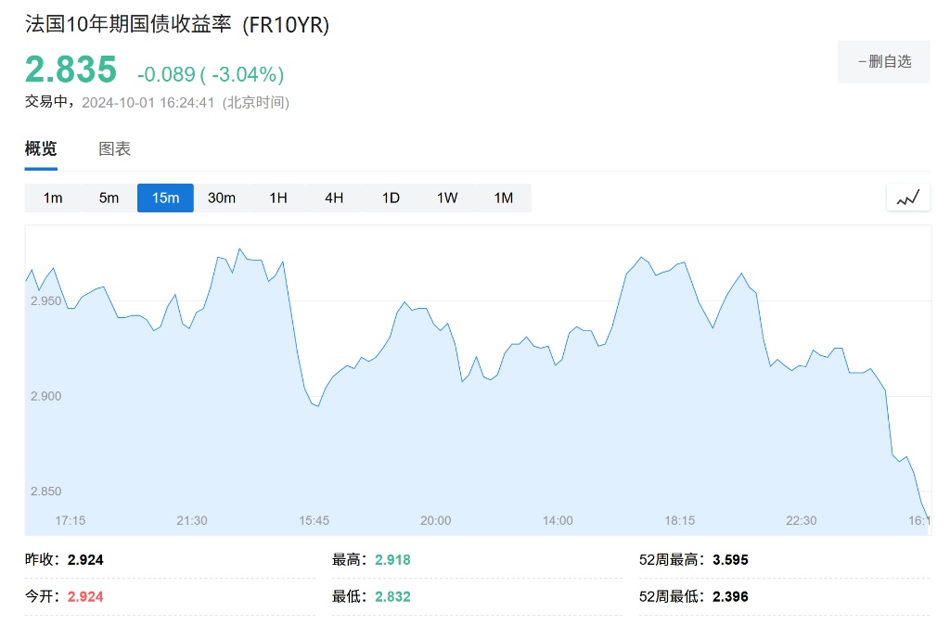Select the 1D daily interval
Viewport: 950px width, 638px height.
(391, 198)
